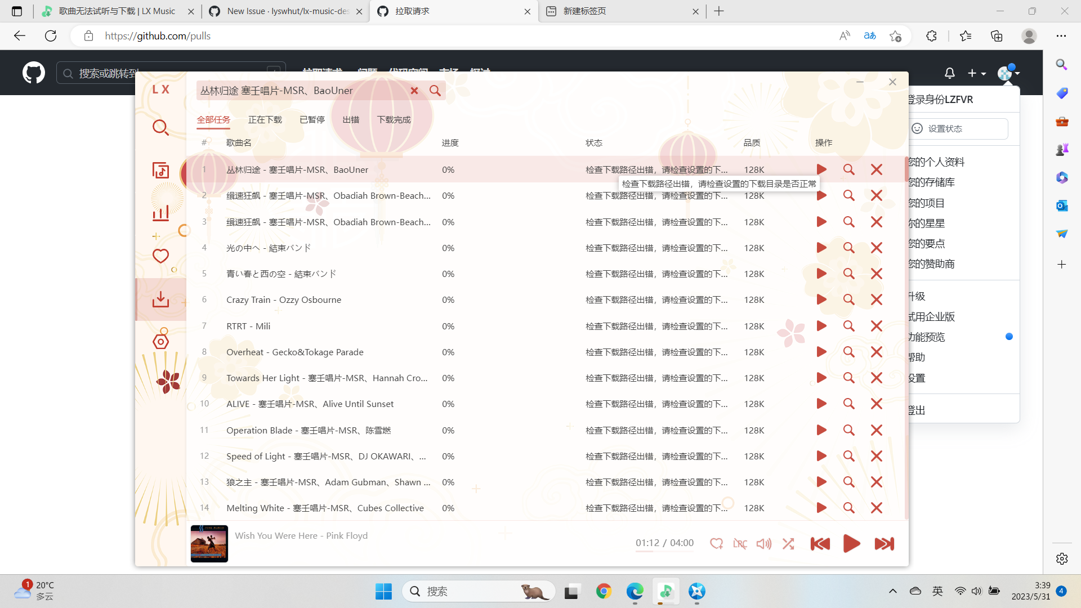Skip to the next track

884,543
